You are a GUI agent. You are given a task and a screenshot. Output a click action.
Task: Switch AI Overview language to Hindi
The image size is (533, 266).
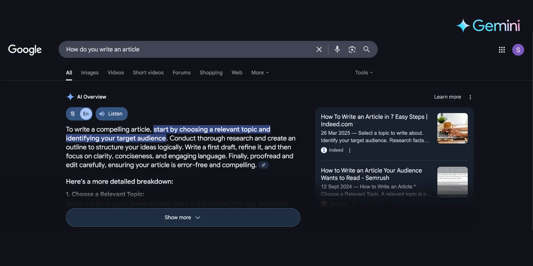point(73,114)
